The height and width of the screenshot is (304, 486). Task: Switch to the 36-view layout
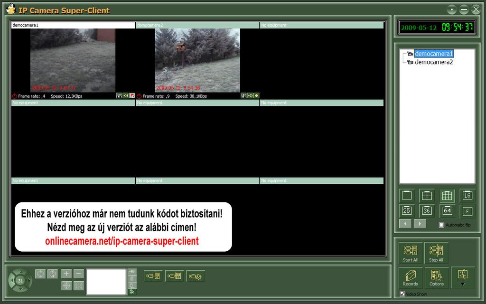click(427, 211)
